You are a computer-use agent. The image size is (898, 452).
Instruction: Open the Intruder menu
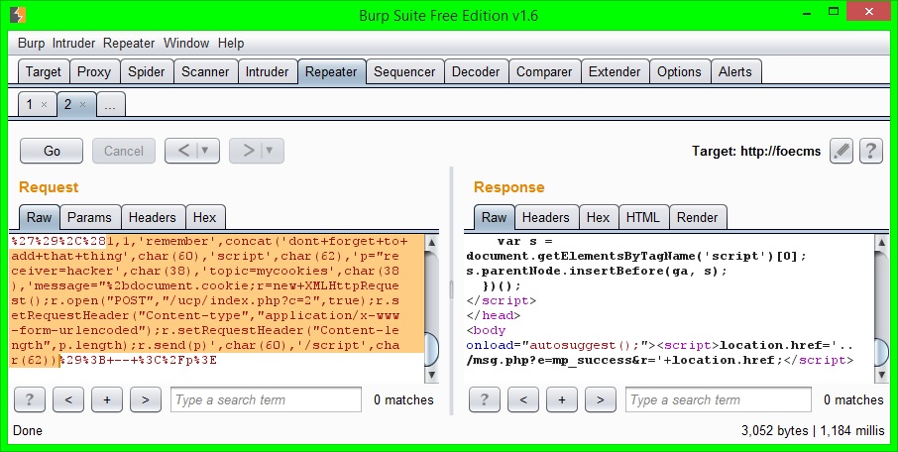[x=74, y=43]
